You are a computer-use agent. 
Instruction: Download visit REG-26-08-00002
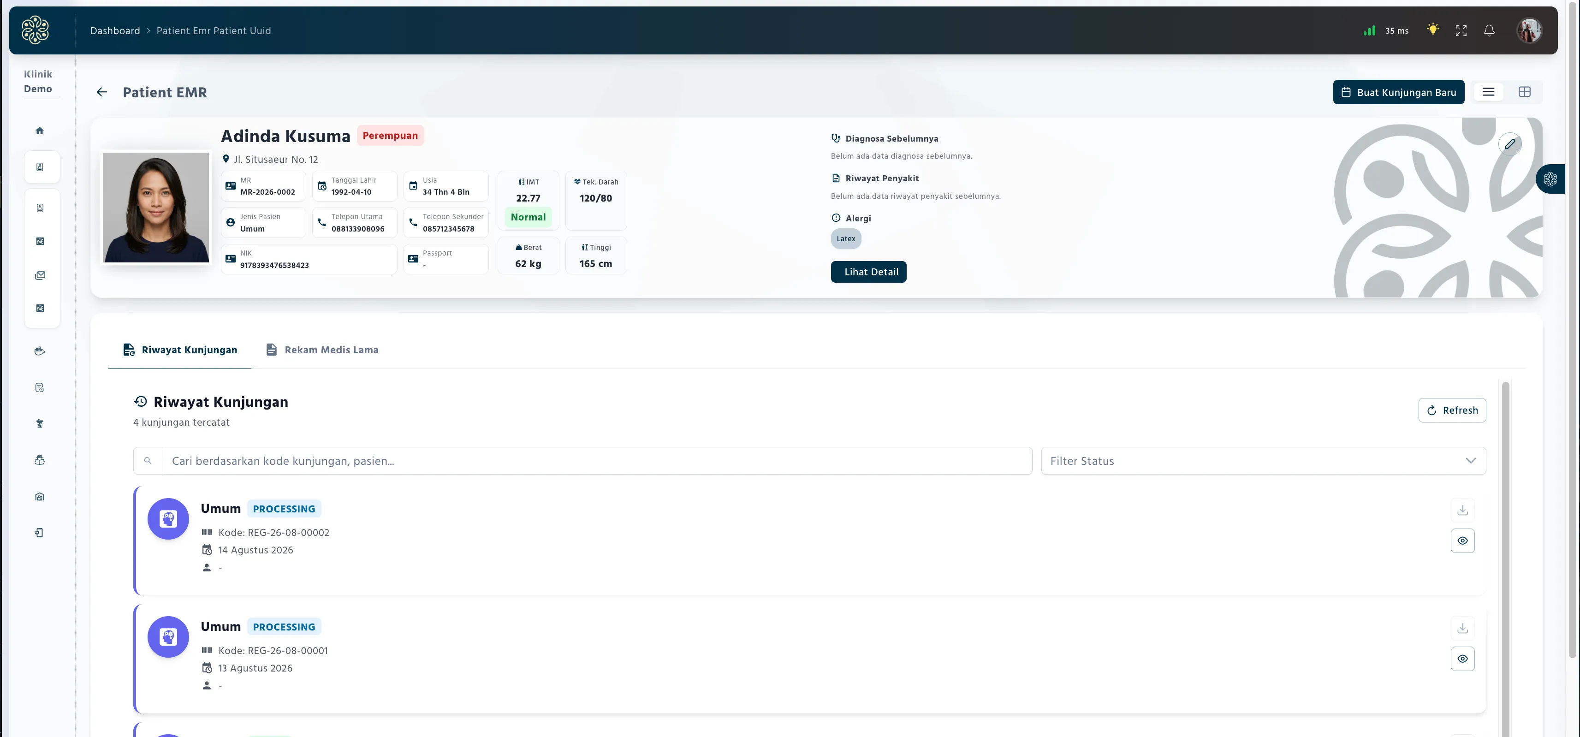pos(1462,510)
